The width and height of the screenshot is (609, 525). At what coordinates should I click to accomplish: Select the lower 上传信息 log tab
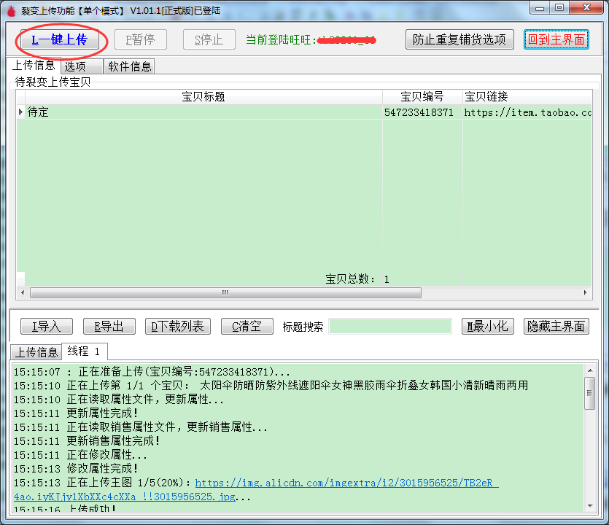[x=36, y=352]
